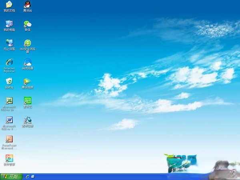Click Internet Explorer in quick launch bar
Image resolution: width=240 pixels, height=180 pixels.
[27, 176]
